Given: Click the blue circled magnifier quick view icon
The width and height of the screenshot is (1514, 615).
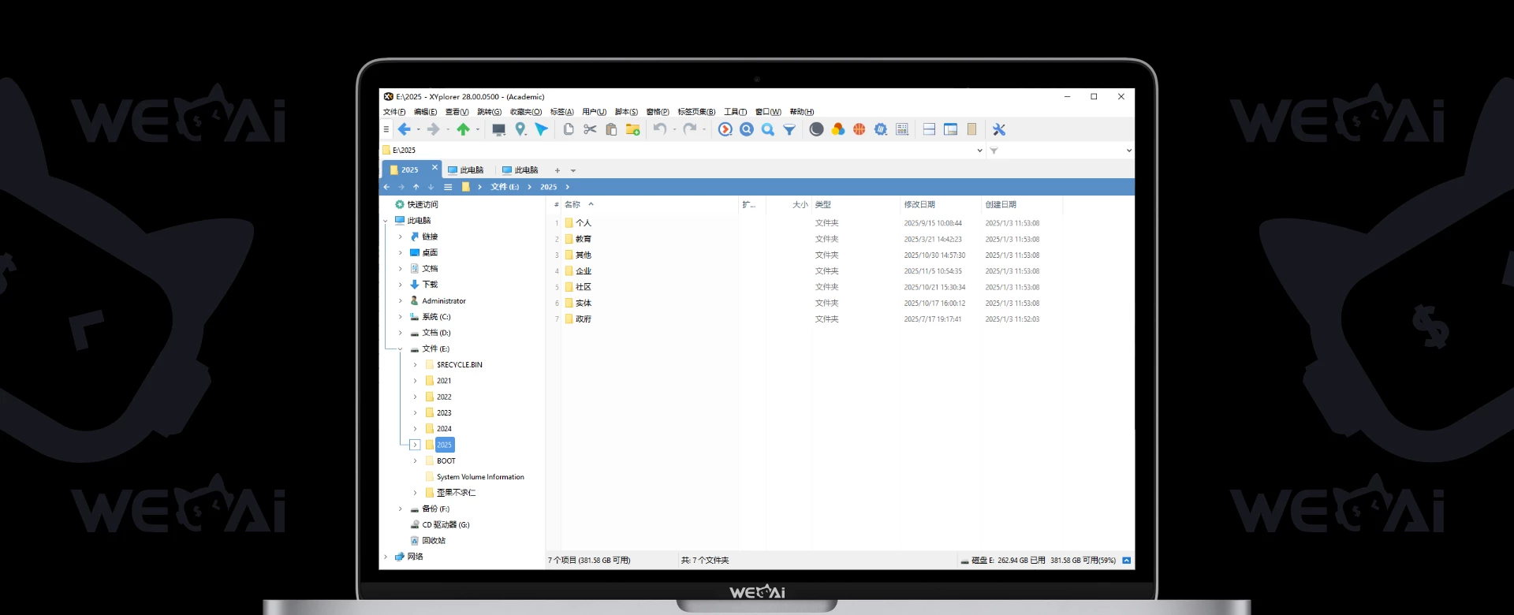Looking at the screenshot, I should click(747, 129).
